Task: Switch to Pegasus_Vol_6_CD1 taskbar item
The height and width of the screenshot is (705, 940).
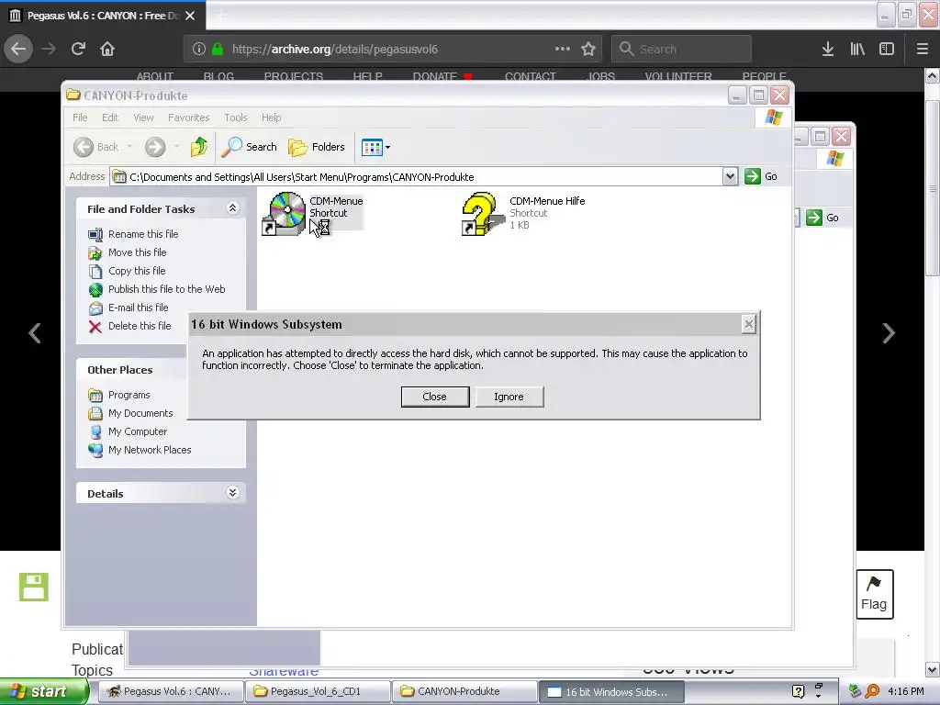Action: coord(317,692)
